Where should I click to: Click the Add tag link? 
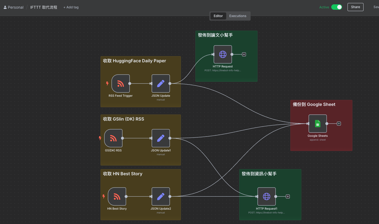coord(71,7)
